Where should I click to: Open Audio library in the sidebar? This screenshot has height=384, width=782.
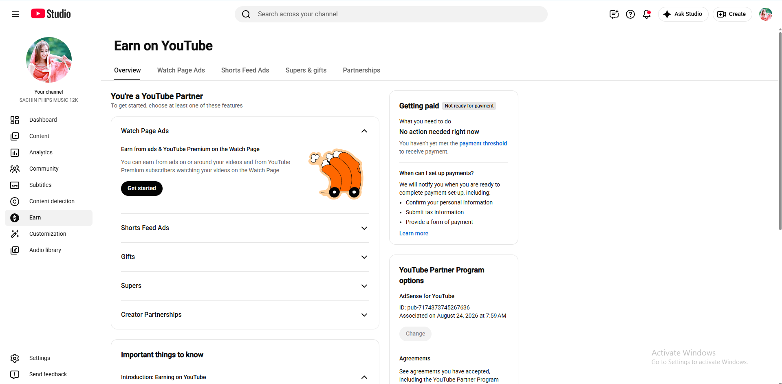click(49, 250)
